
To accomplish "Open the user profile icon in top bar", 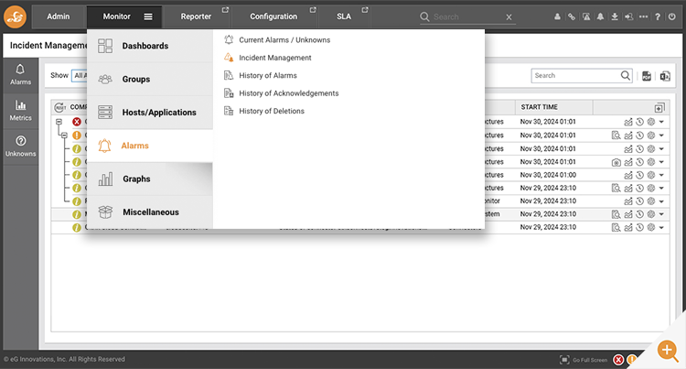I will pyautogui.click(x=557, y=16).
